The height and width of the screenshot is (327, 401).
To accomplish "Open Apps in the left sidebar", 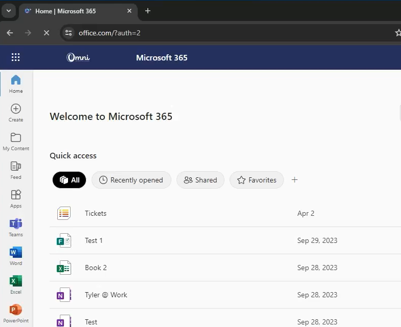I will pos(16,199).
